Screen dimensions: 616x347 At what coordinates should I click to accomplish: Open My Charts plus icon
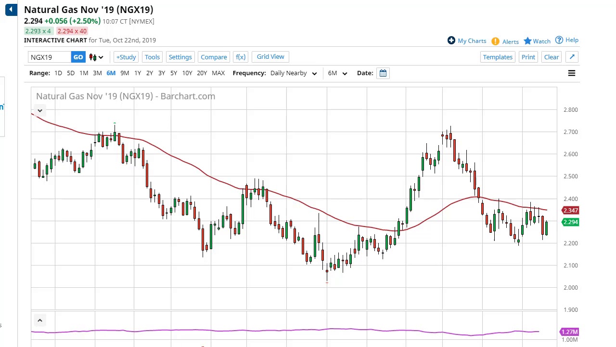(451, 40)
